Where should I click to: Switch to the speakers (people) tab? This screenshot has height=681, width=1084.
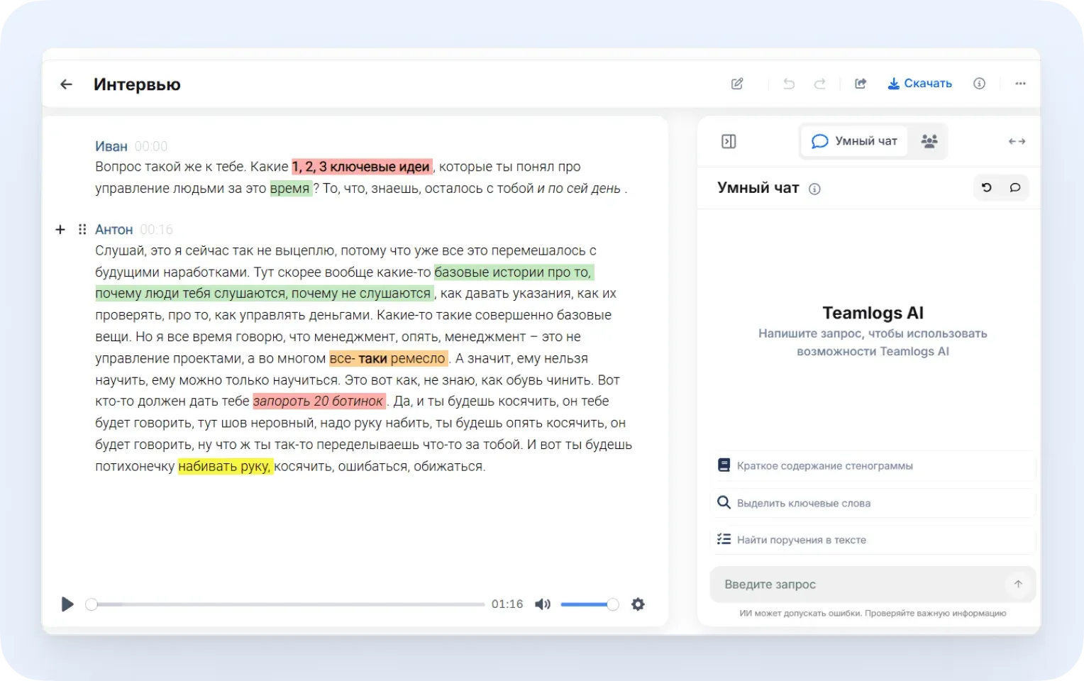(929, 141)
